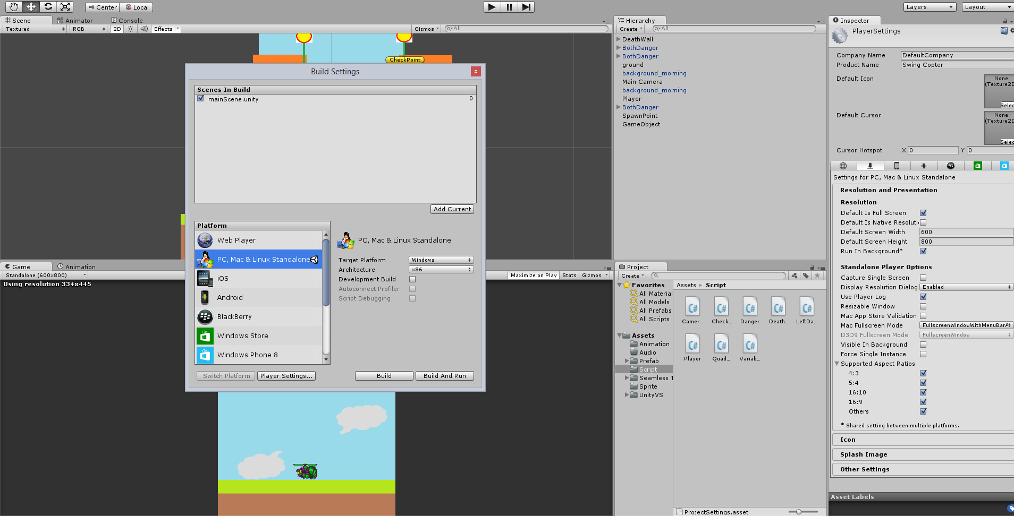Image resolution: width=1014 pixels, height=516 pixels.
Task: Toggle scene lighting sun icon
Action: point(131,29)
